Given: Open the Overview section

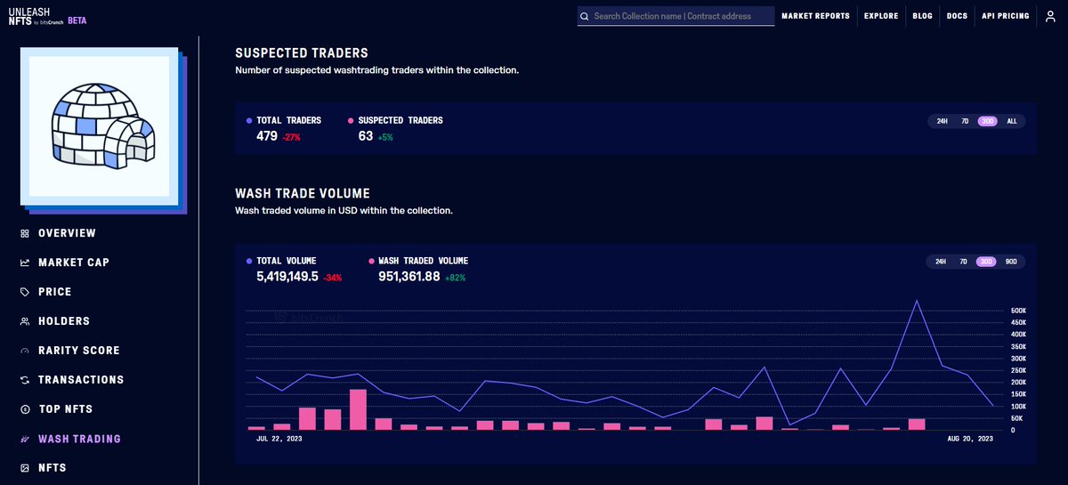Looking at the screenshot, I should pos(67,233).
